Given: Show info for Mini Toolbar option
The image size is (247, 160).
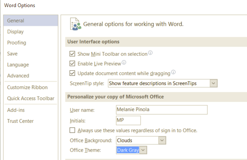Looking at the screenshot, I should (x=151, y=52).
